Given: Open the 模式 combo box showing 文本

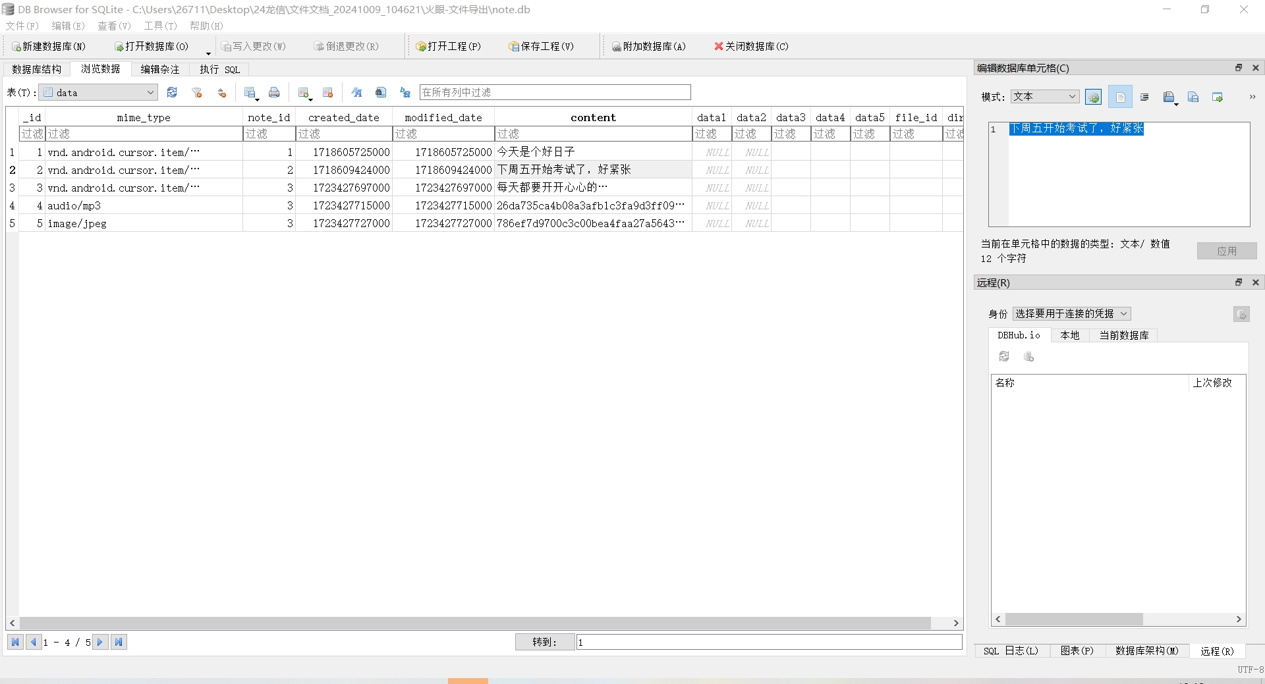Looking at the screenshot, I should pos(1045,97).
